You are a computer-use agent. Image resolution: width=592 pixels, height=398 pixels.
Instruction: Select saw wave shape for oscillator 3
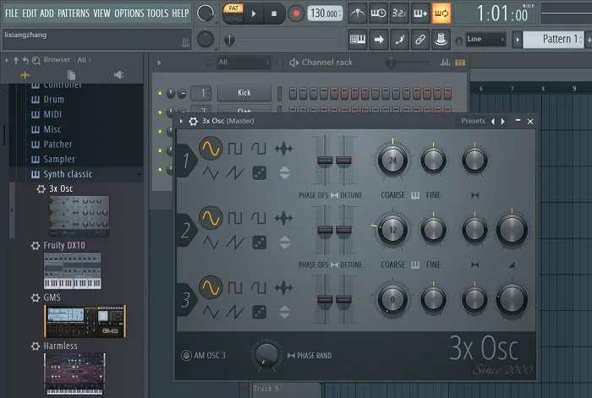[x=235, y=313]
